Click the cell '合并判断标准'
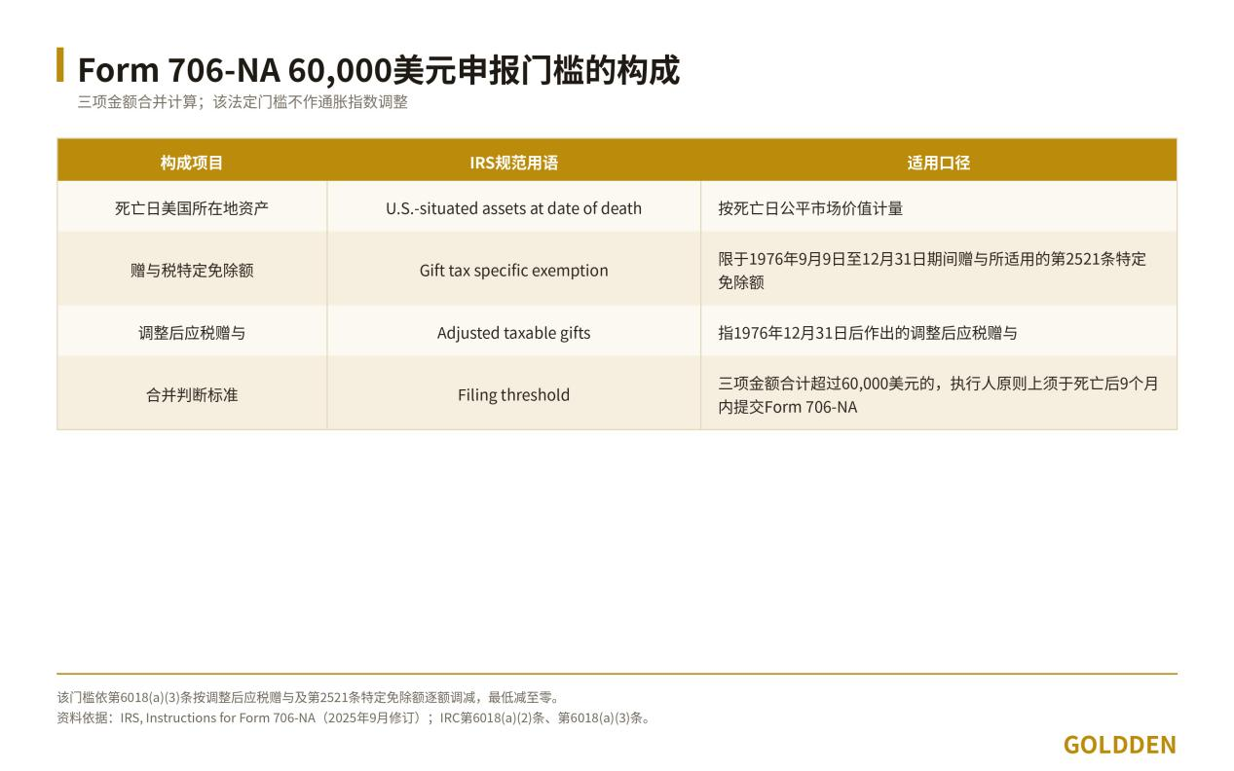The image size is (1234, 771). click(x=192, y=394)
